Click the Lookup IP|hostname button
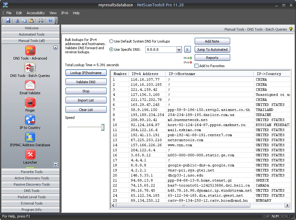 (86, 73)
